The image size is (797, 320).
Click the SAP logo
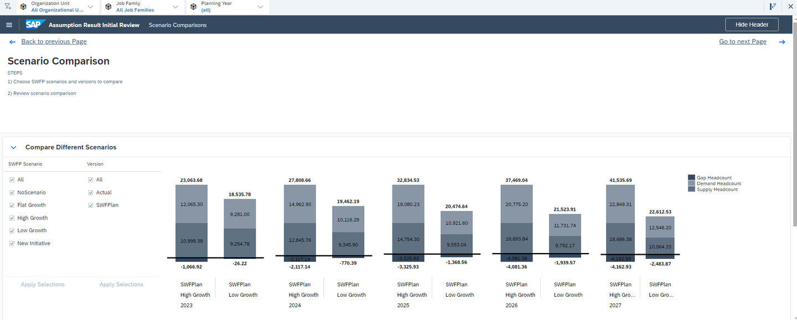click(x=35, y=25)
